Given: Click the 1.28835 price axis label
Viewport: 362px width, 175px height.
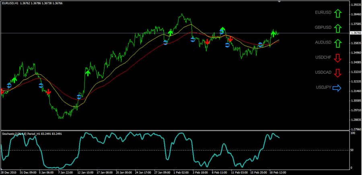Looking at the screenshot, I should coord(356,120).
